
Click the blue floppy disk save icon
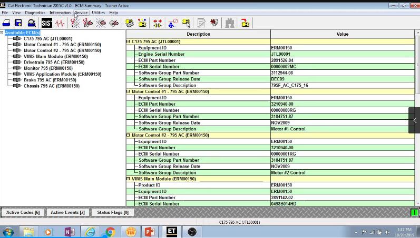tap(18, 23)
